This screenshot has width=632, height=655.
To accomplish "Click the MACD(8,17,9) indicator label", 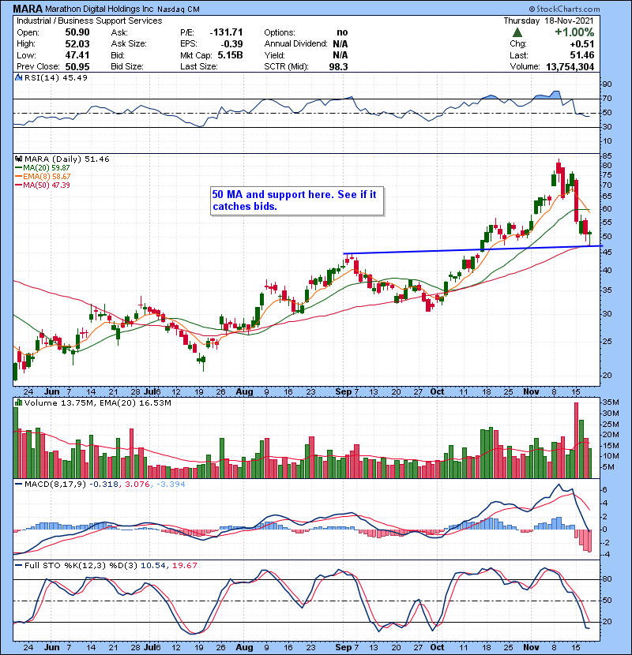I will tap(55, 485).
